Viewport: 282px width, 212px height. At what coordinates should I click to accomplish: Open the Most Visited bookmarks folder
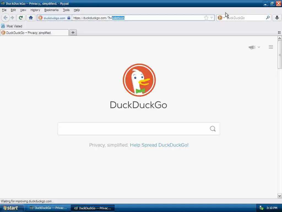pyautogui.click(x=12, y=26)
